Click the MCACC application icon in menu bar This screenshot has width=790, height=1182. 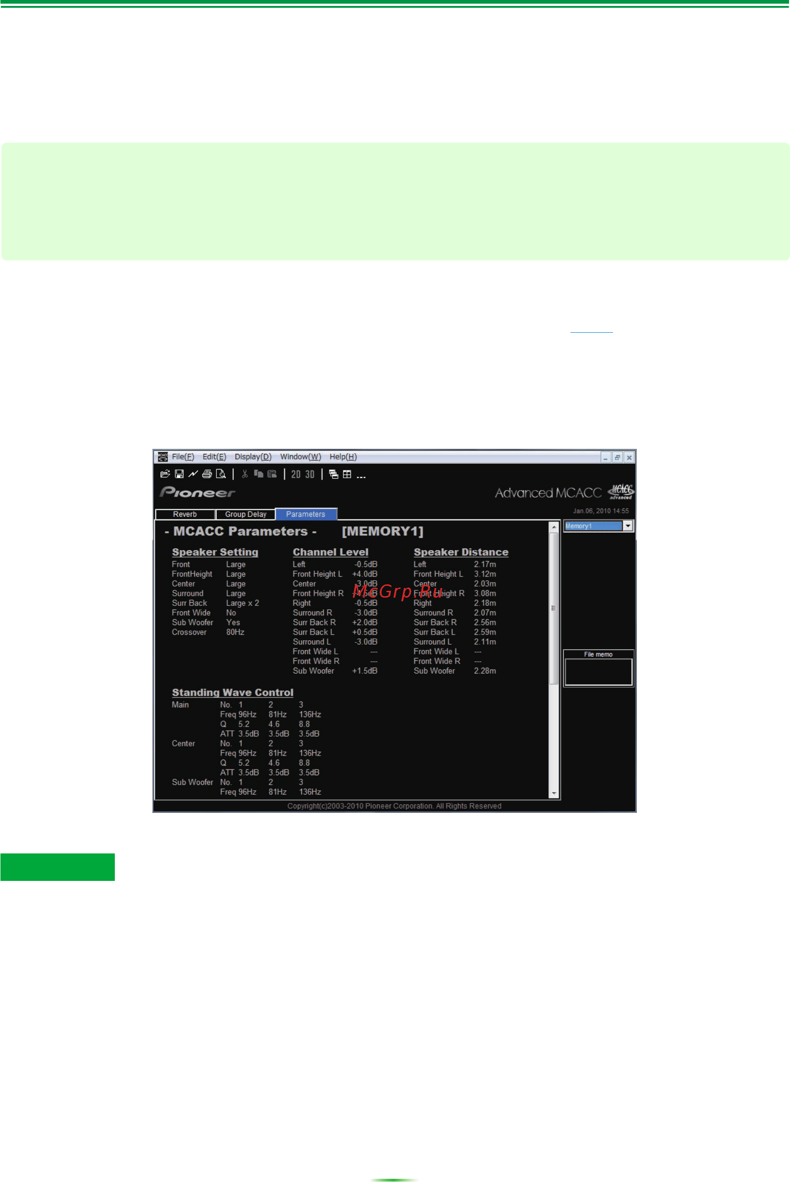[163, 457]
